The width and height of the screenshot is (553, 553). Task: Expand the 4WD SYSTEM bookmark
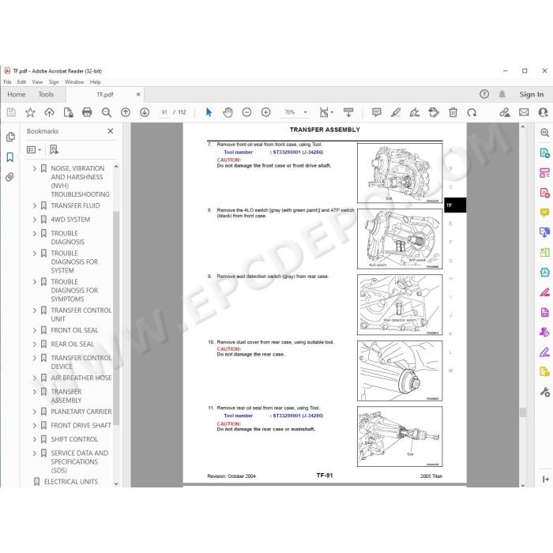click(x=35, y=220)
